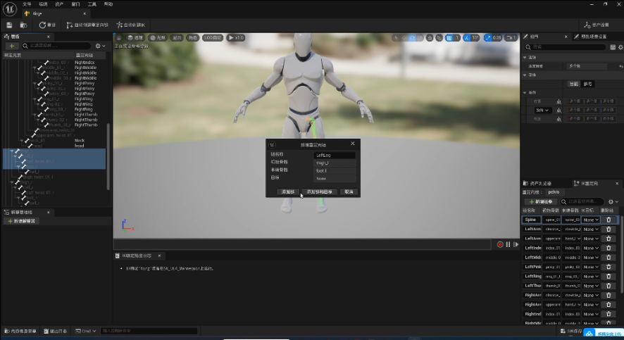
Task: Delete the LeftPinky retarget chain
Action: (x=609, y=267)
